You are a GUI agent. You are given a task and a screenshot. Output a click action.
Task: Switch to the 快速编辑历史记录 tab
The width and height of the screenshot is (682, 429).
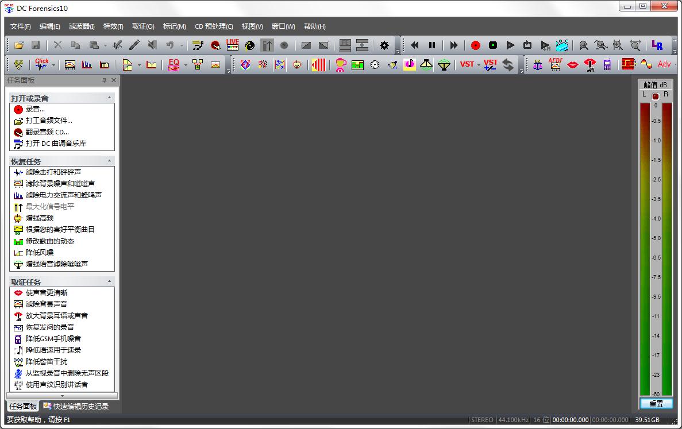(76, 406)
